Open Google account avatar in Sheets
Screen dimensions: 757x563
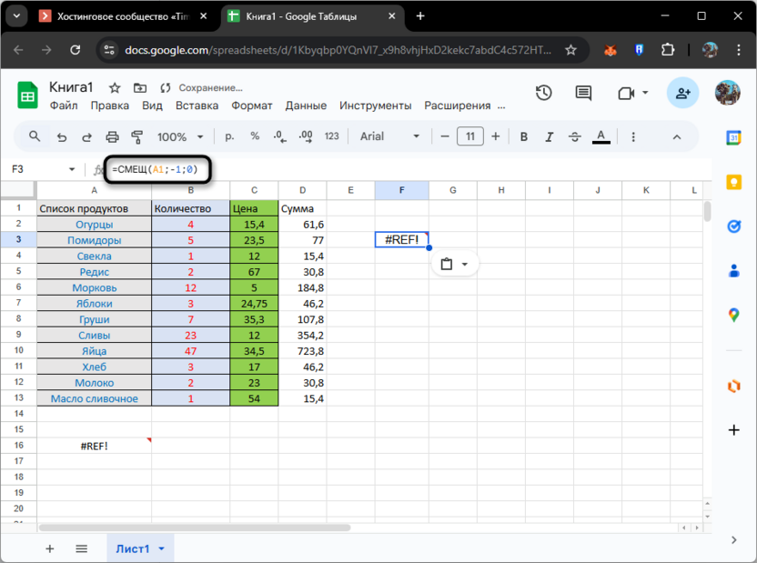tap(727, 93)
